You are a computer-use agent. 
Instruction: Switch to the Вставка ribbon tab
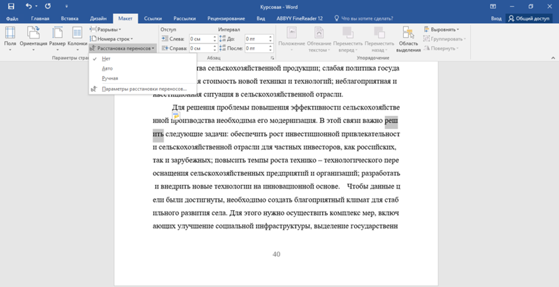click(70, 18)
